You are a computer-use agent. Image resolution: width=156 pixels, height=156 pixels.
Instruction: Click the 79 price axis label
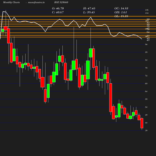click(146, 68)
